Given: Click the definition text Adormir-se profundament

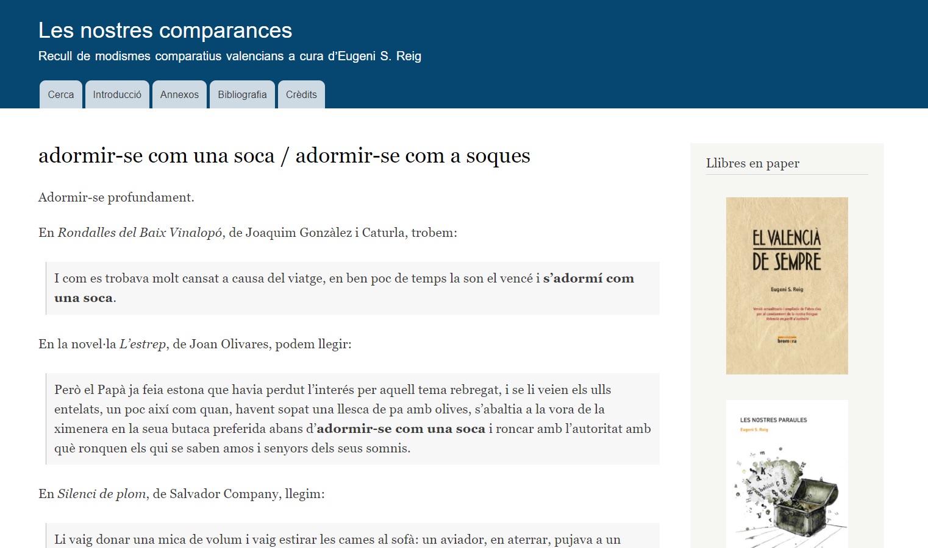Looking at the screenshot, I should [116, 197].
